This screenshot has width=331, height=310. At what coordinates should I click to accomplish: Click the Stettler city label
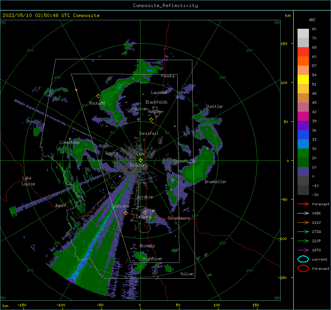(214, 107)
